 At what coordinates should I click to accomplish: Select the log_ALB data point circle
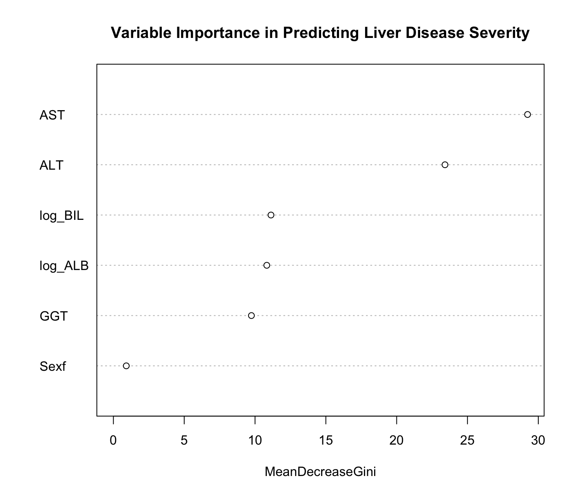coord(267,265)
